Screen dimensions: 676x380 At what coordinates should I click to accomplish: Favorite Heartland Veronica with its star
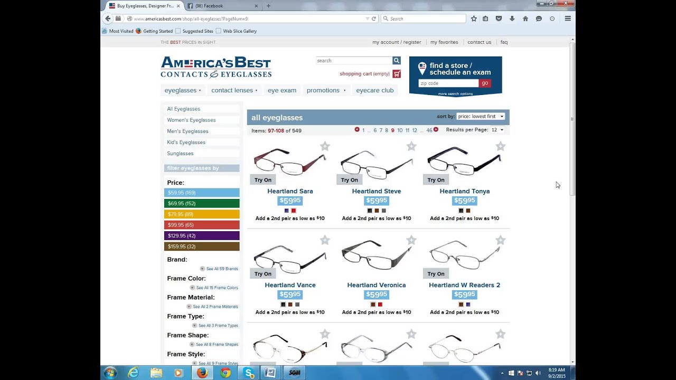(x=411, y=240)
